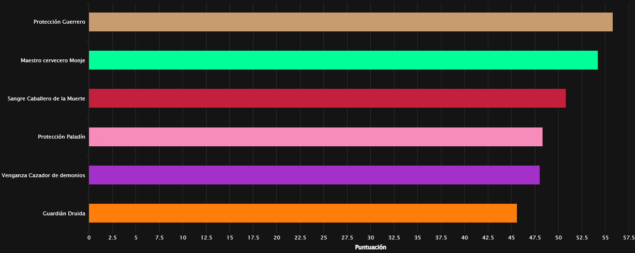Select the orange Guardián Druida bar

302,213
